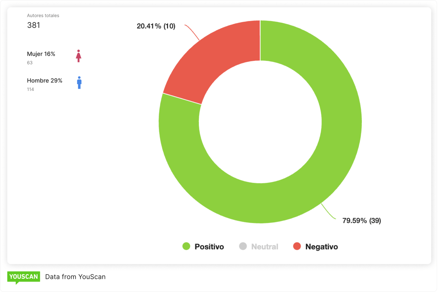439x292 pixels.
Task: Click the male count value 114
Action: (31, 89)
